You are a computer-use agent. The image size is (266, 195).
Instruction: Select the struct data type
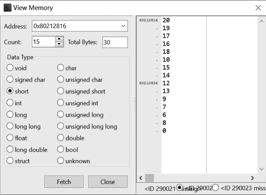(x=10, y=161)
